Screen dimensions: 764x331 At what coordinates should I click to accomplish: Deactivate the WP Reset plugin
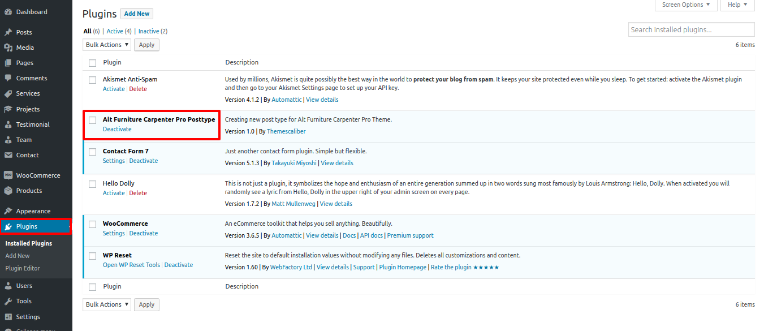(179, 265)
